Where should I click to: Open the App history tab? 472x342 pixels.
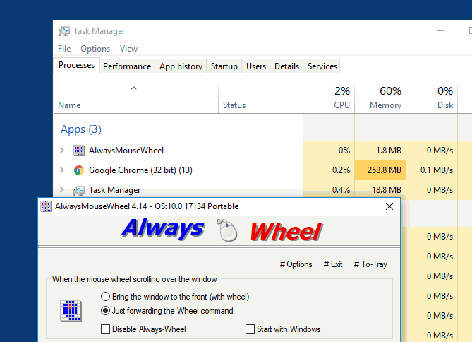pos(181,66)
